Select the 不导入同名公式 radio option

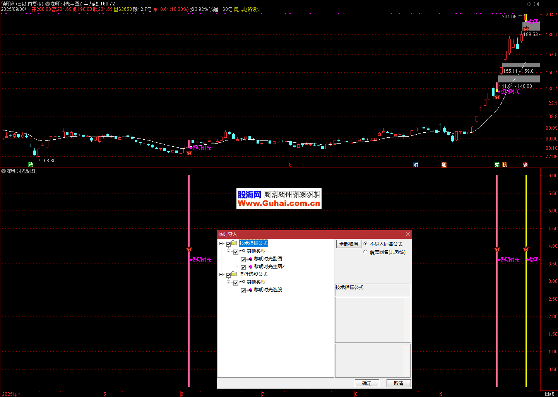click(366, 244)
